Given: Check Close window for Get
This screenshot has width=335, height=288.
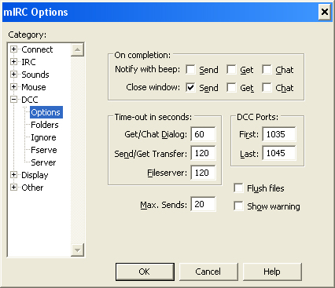Looking at the screenshot, I should pos(231,88).
